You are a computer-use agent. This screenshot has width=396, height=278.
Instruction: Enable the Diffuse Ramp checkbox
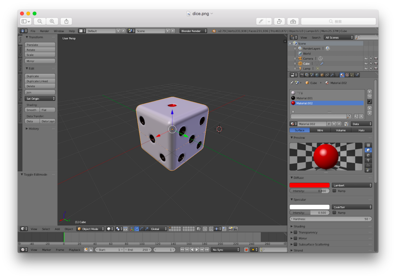(335, 191)
